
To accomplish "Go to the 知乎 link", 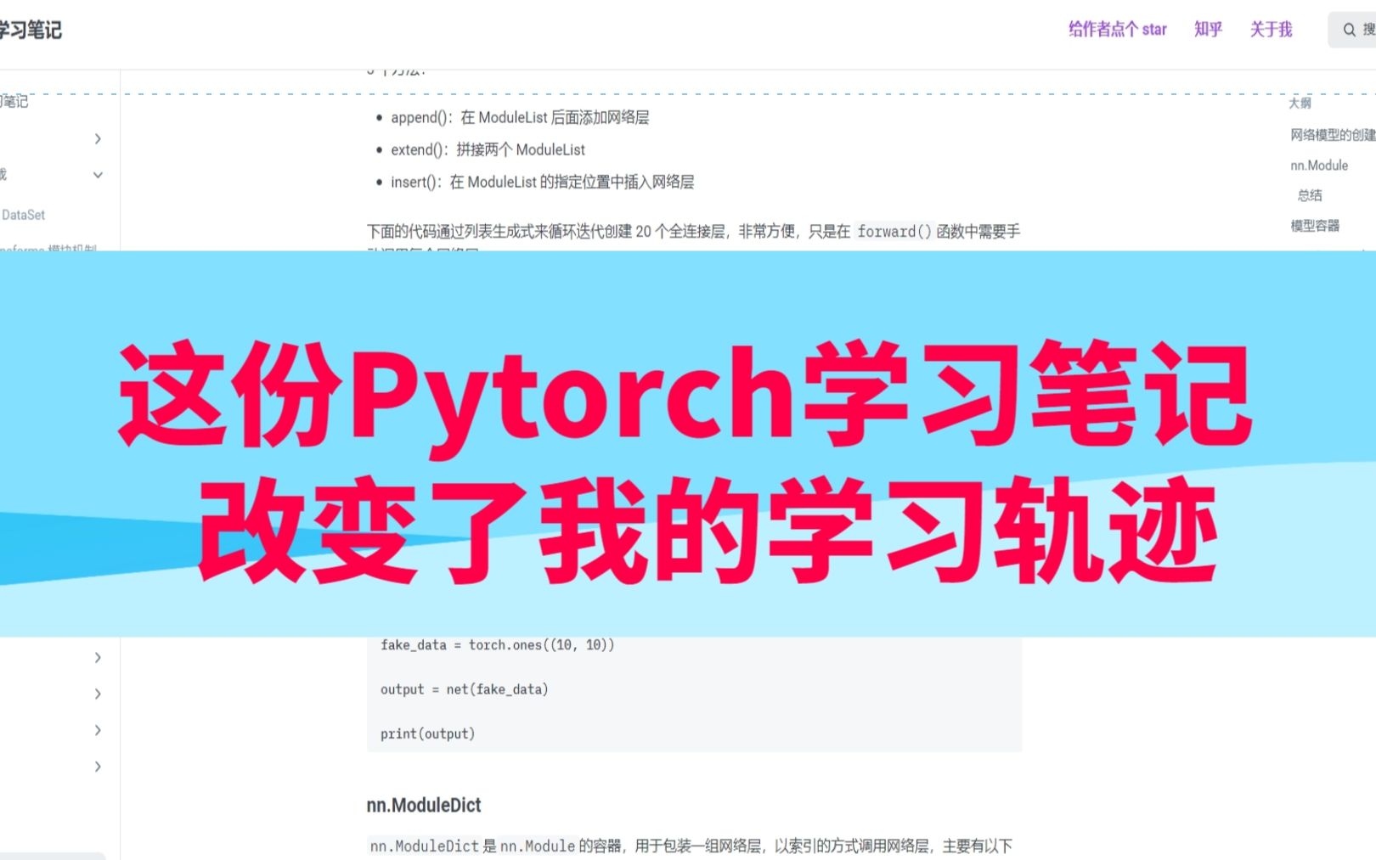I will click(1208, 30).
